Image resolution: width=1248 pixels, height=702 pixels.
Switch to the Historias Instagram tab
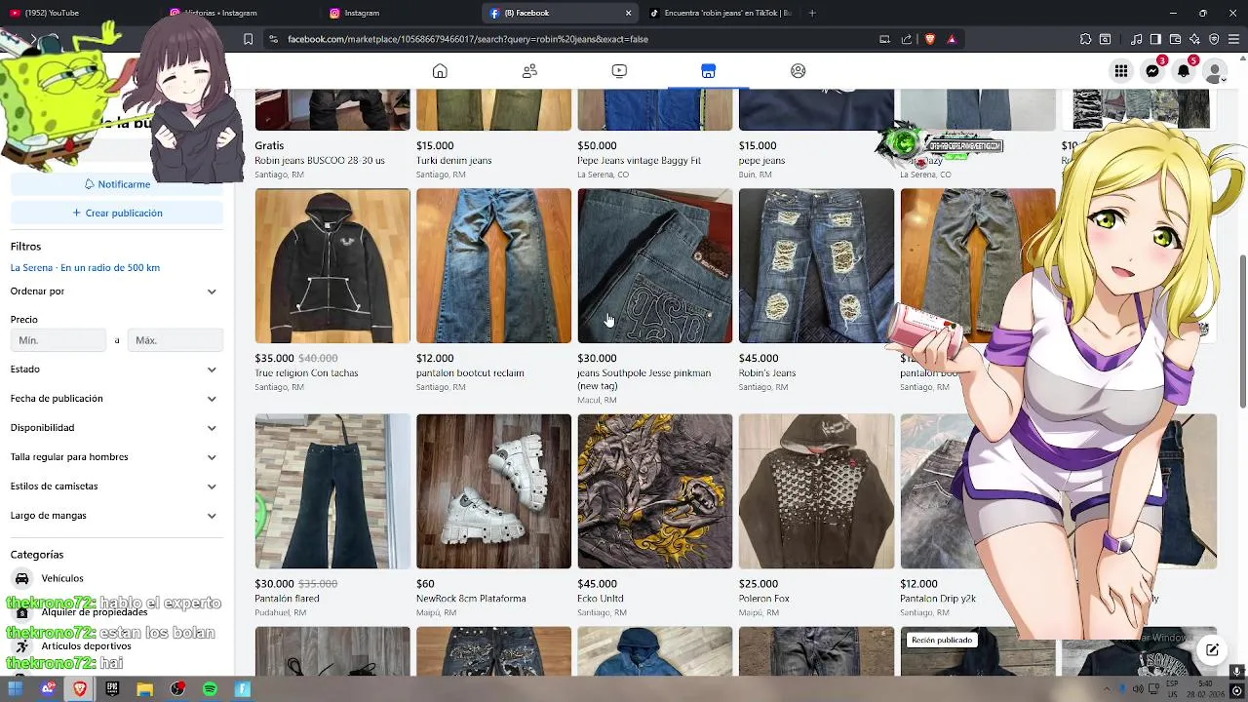point(239,13)
